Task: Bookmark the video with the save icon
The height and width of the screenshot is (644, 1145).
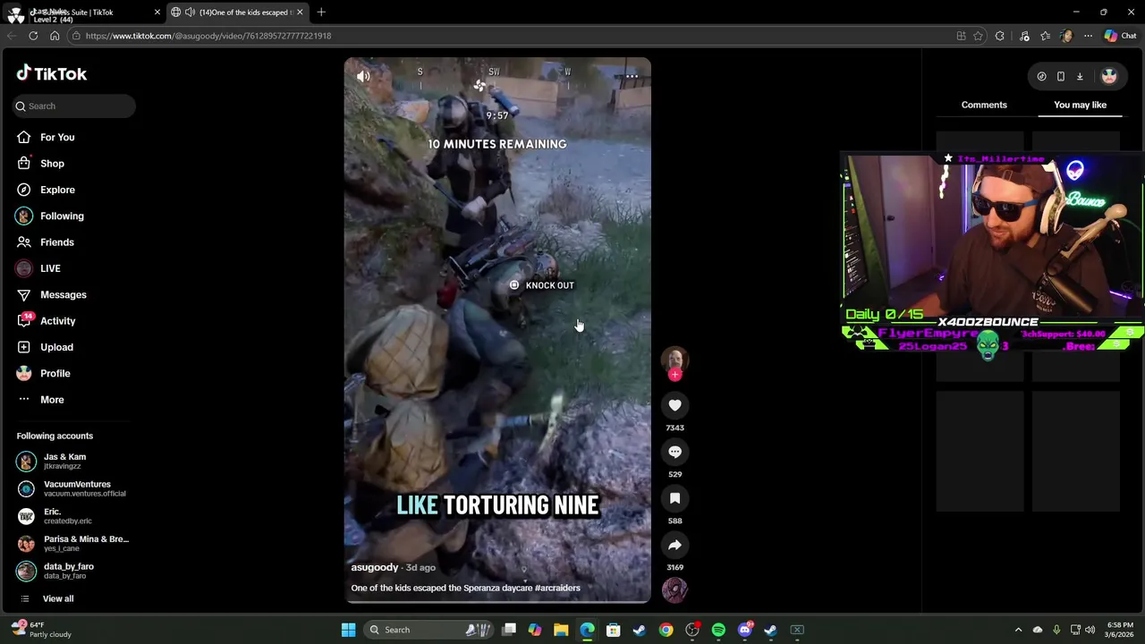Action: pyautogui.click(x=674, y=498)
